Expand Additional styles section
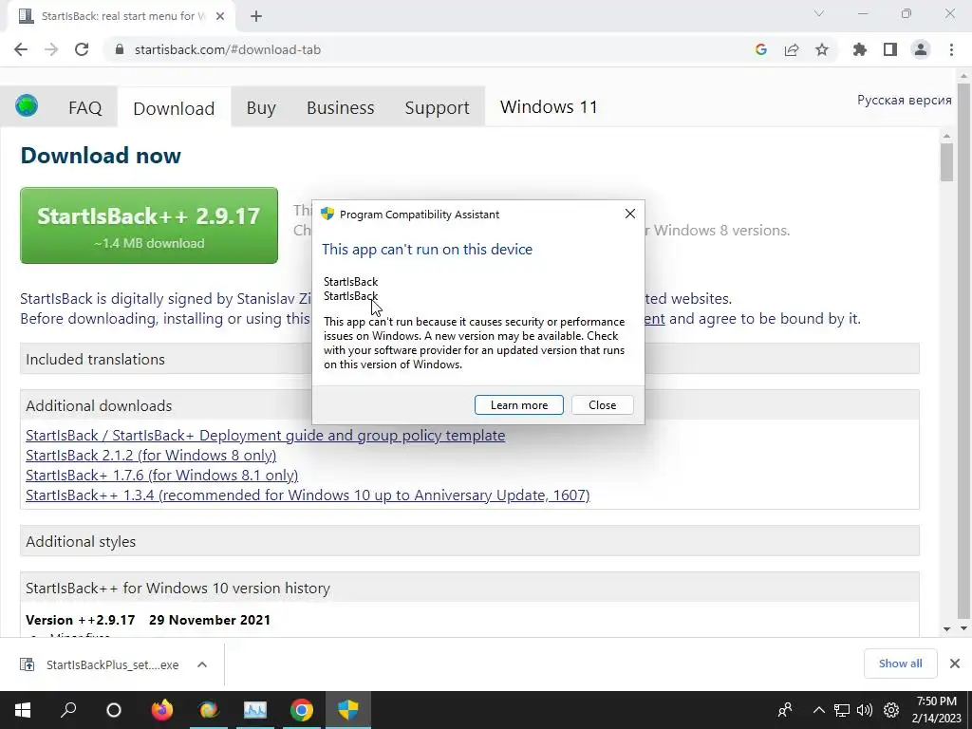Viewport: 972px width, 729px height. coord(469,541)
